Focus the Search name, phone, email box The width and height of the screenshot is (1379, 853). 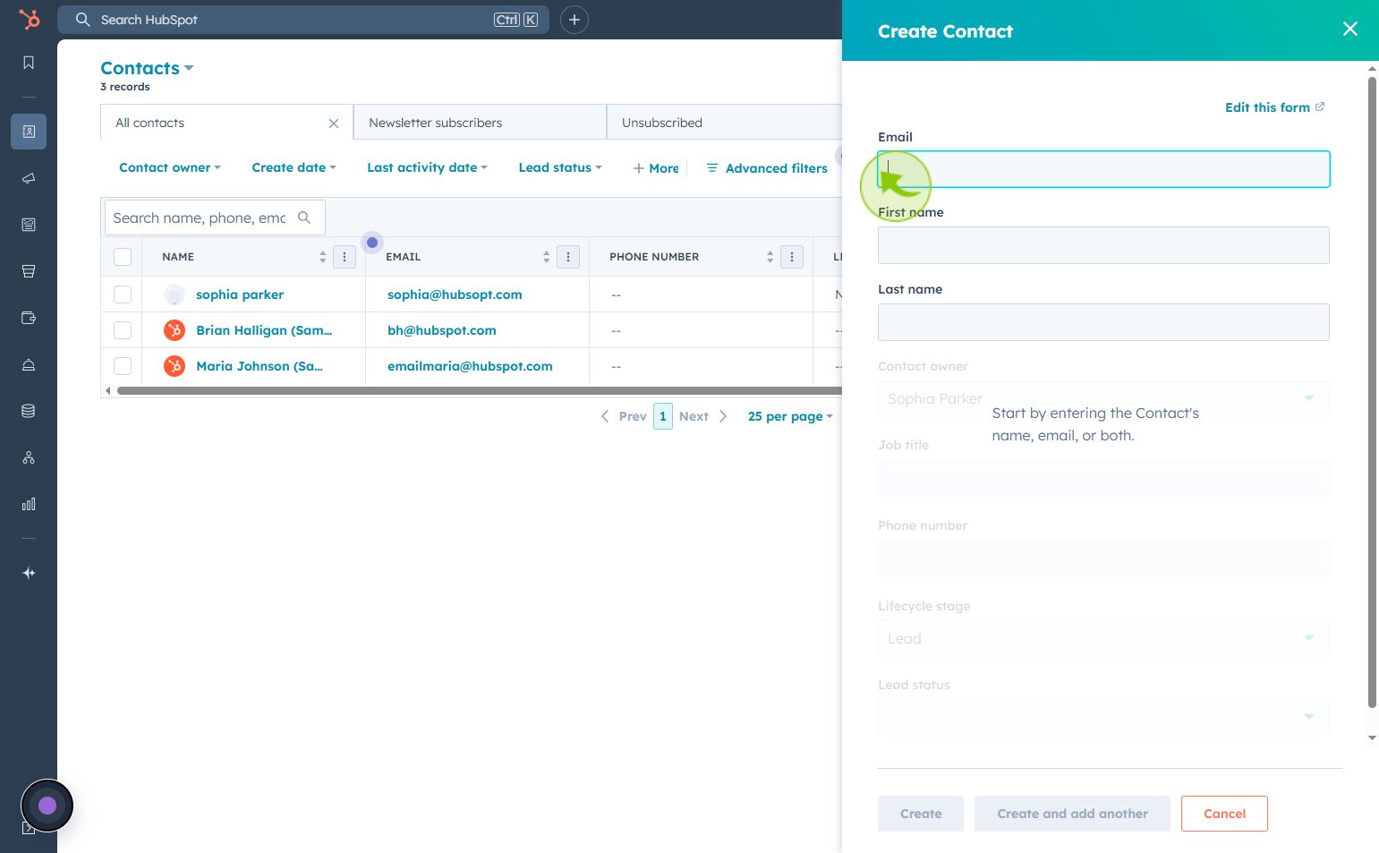215,218
